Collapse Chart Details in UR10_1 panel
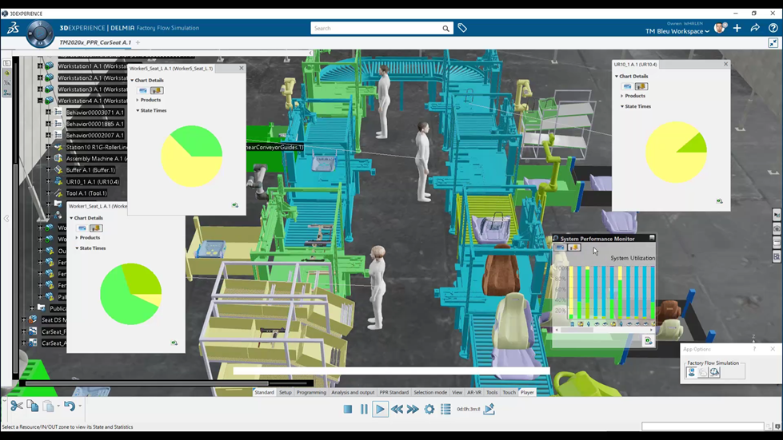This screenshot has height=440, width=783. click(617, 76)
